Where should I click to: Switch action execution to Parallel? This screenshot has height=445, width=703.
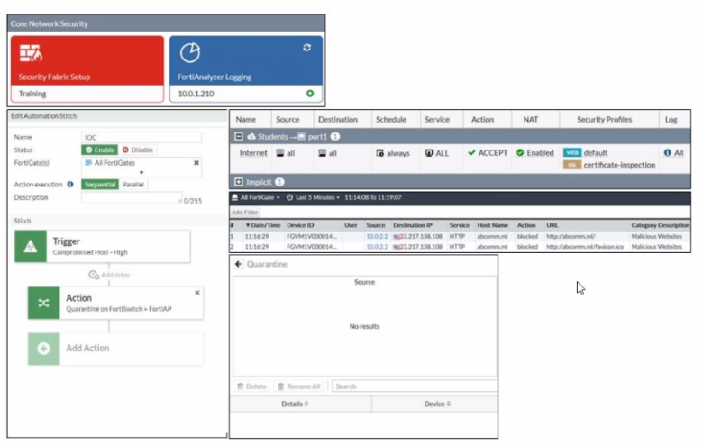tap(133, 185)
